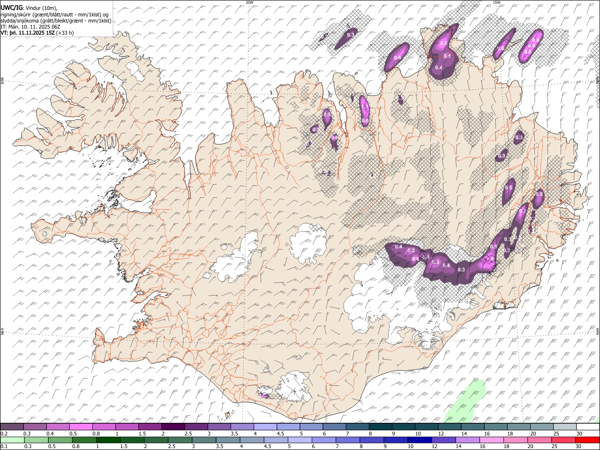Click the '25' label under the bottom legend row

point(555,446)
